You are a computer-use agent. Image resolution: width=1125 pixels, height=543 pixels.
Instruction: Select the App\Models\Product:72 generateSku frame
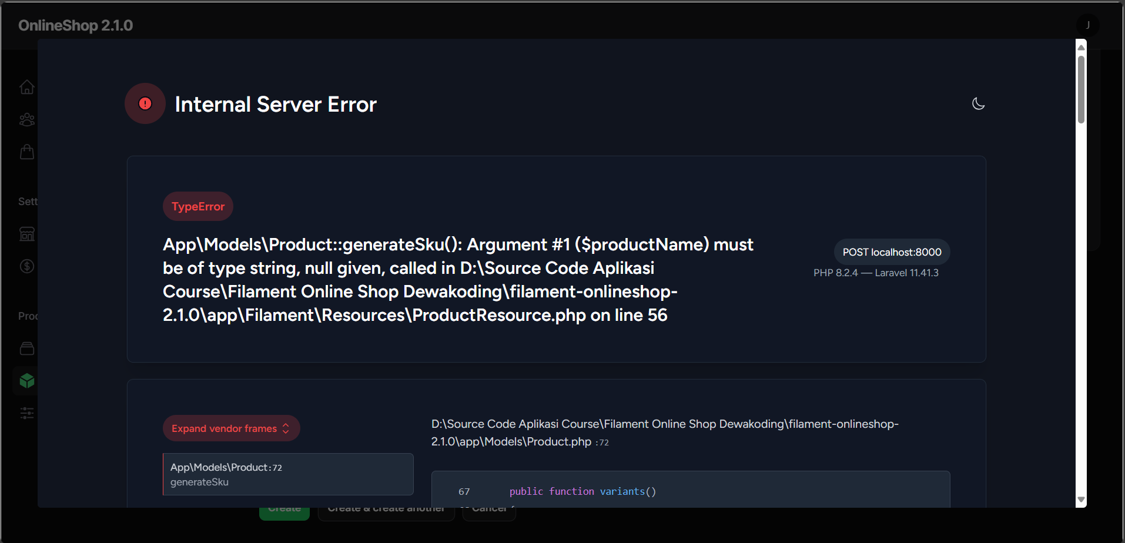tap(287, 474)
